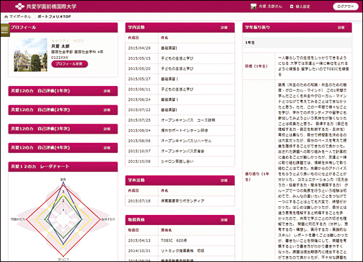Select the 2015/06/11 子どもの生活と学び row
363x262 pixels.
180,89
